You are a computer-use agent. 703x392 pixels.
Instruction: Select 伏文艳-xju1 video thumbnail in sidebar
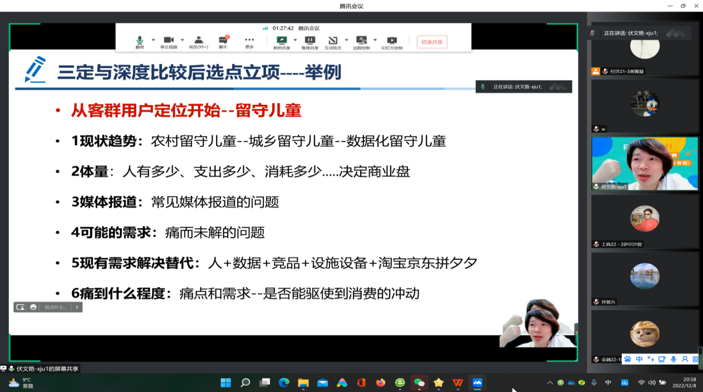[x=645, y=164]
